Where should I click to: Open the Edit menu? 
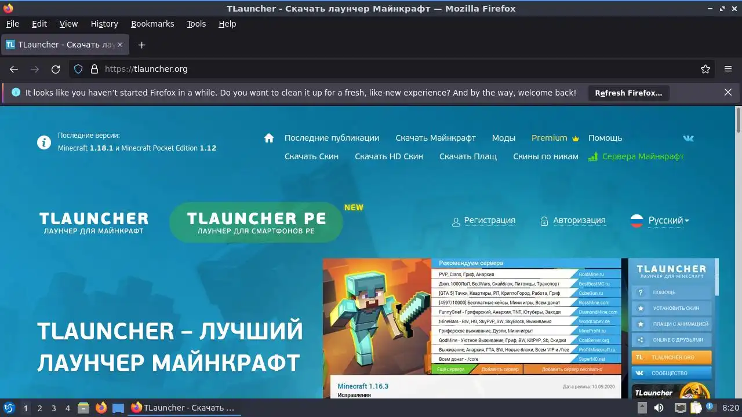pyautogui.click(x=39, y=24)
